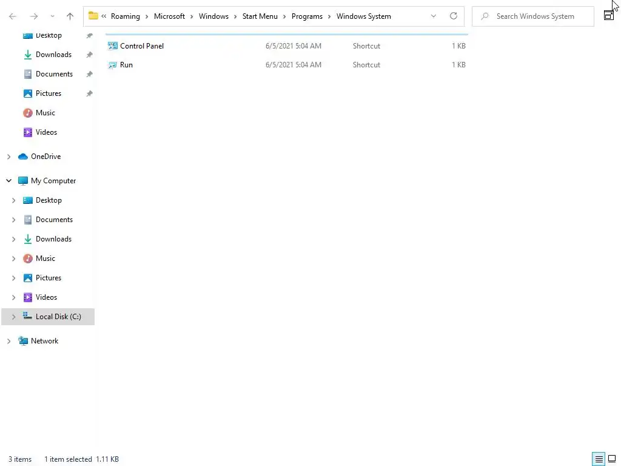The height and width of the screenshot is (466, 621).
Task: Expand Documents under My Computer
Action: (x=13, y=220)
